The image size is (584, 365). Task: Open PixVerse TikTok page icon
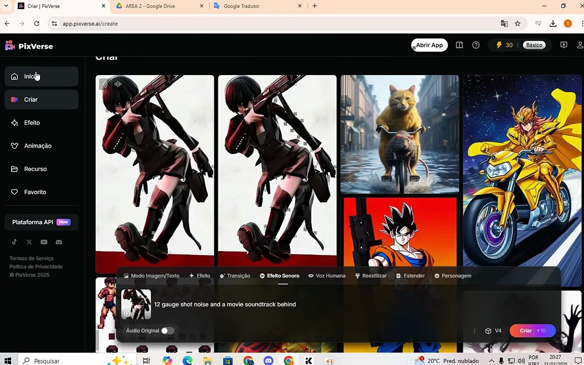coord(14,242)
